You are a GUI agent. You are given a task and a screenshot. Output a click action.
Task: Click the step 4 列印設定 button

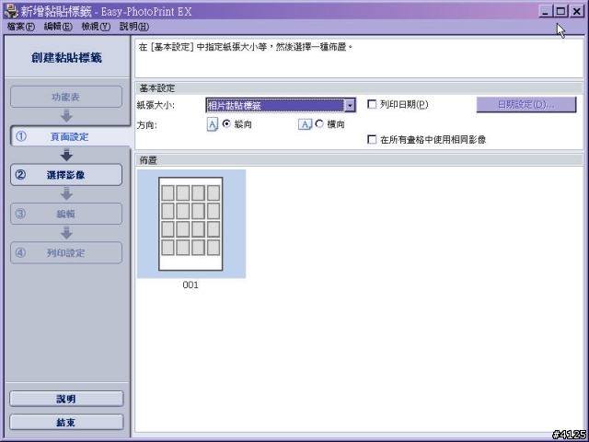(66, 252)
